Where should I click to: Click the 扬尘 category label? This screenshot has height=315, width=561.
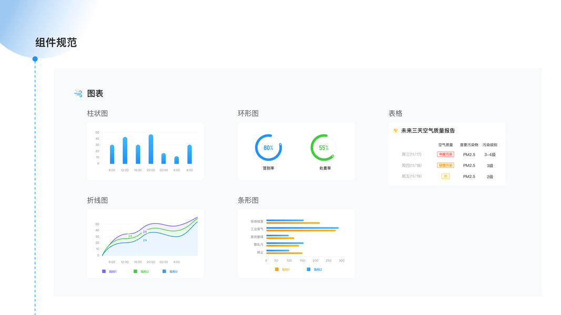(260, 253)
